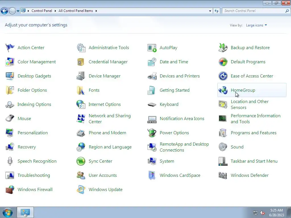The width and height of the screenshot is (291, 218).
Task: Open the Getting Started link
Action: 174,90
